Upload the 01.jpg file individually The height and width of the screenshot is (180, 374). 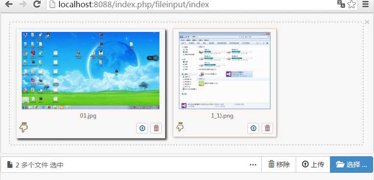[142, 128]
